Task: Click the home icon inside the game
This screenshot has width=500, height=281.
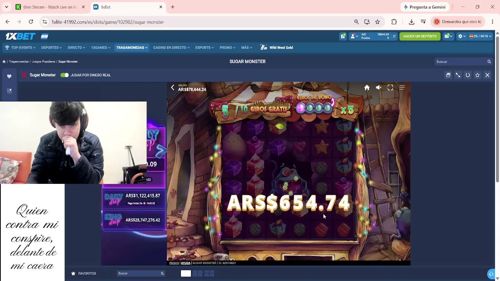Action: tap(367, 88)
